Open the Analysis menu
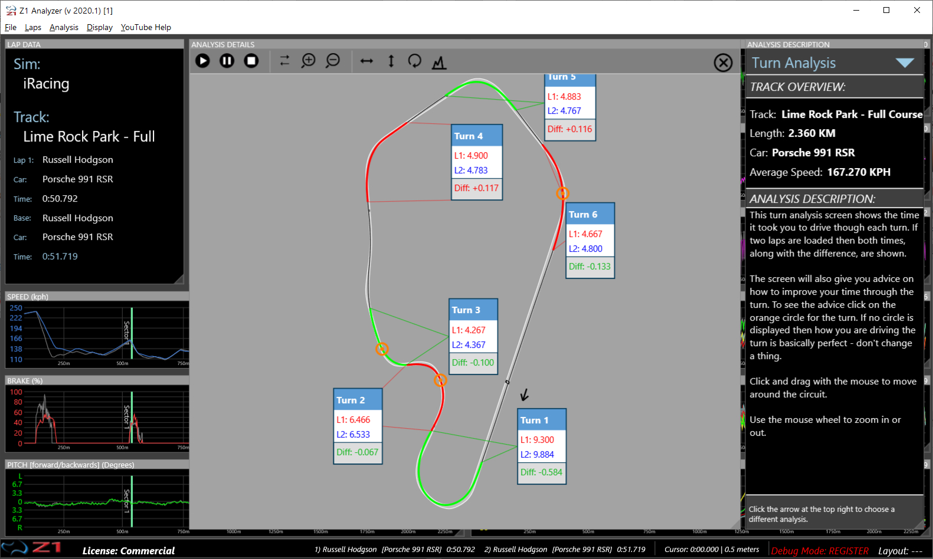933x559 pixels. pos(64,27)
